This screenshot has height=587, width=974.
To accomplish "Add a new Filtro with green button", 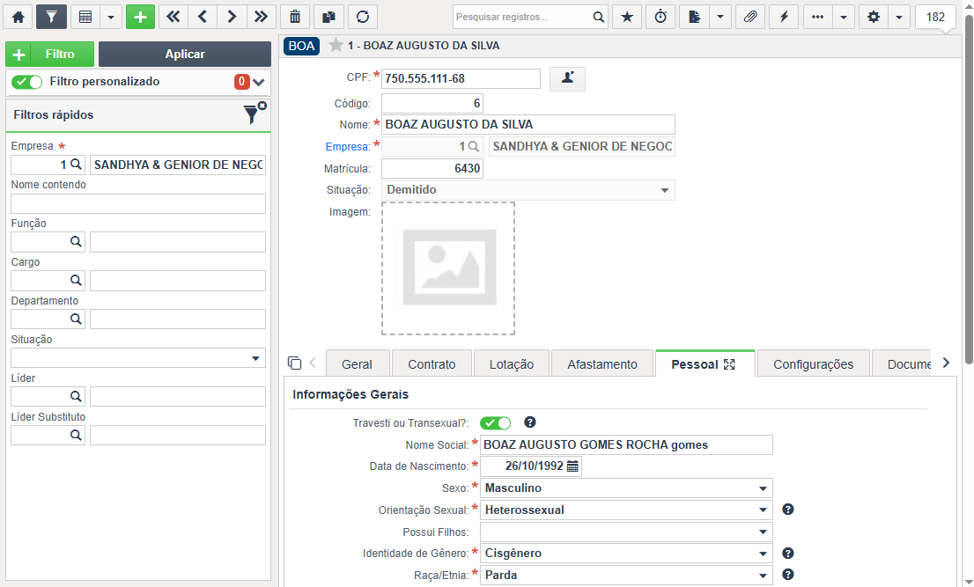I will click(x=49, y=54).
